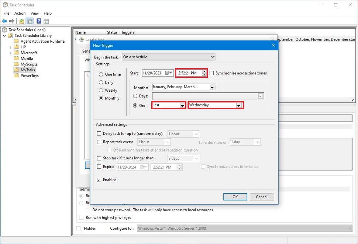The image size is (358, 244).
Task: Open the Action menu
Action: tap(20, 13)
